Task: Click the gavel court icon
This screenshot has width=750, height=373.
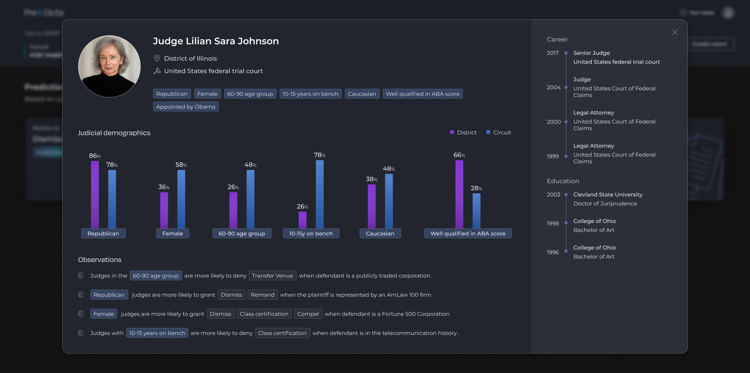Action: click(157, 71)
